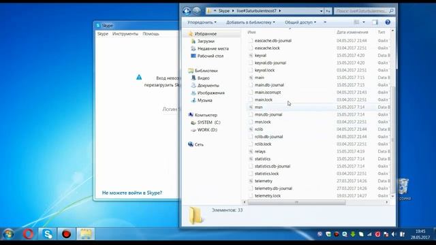Click Explorer folder icon on taskbar
The image size is (436, 245).
coord(86,234)
